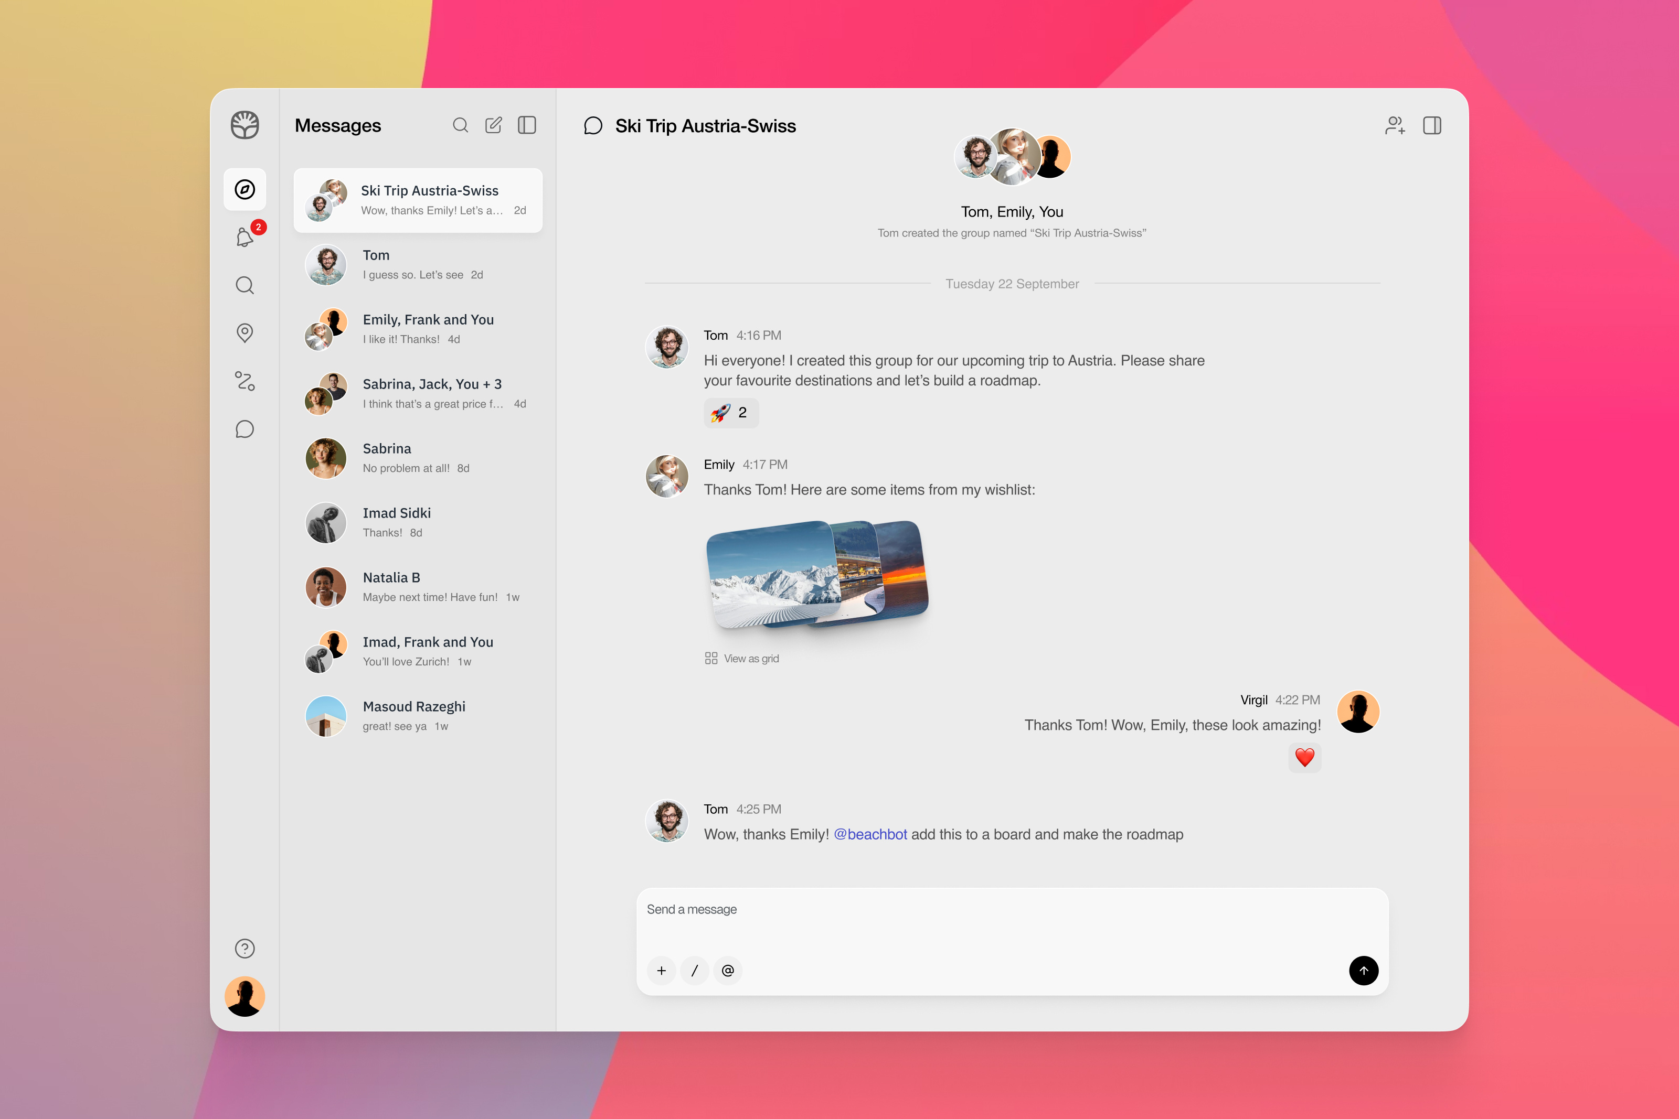Open Imad, Frank and You conversation
The image size is (1679, 1119).
(x=418, y=652)
